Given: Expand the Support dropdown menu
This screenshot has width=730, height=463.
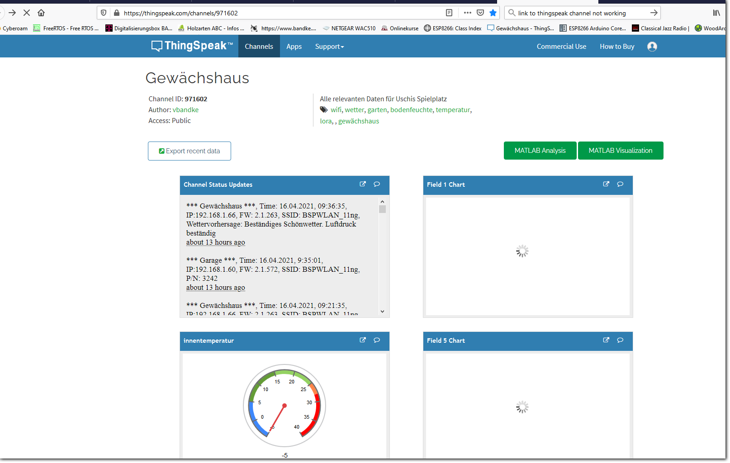Looking at the screenshot, I should (329, 47).
